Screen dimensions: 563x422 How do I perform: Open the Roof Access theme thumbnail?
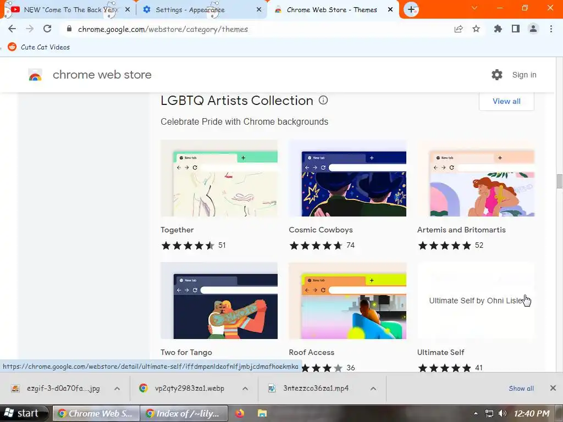[x=347, y=301]
